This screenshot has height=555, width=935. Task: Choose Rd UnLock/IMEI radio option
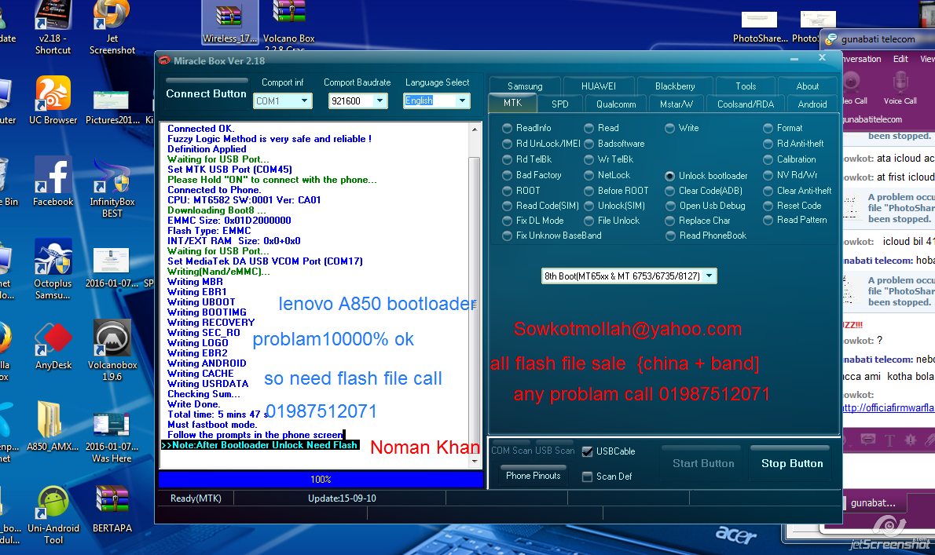507,144
